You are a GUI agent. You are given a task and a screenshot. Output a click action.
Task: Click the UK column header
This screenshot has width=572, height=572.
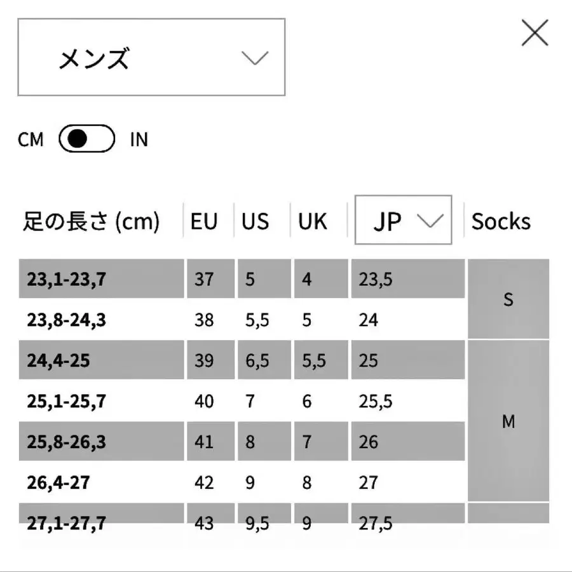pyautogui.click(x=313, y=221)
